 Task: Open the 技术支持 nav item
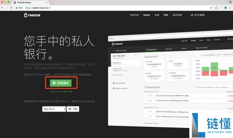click(x=177, y=15)
